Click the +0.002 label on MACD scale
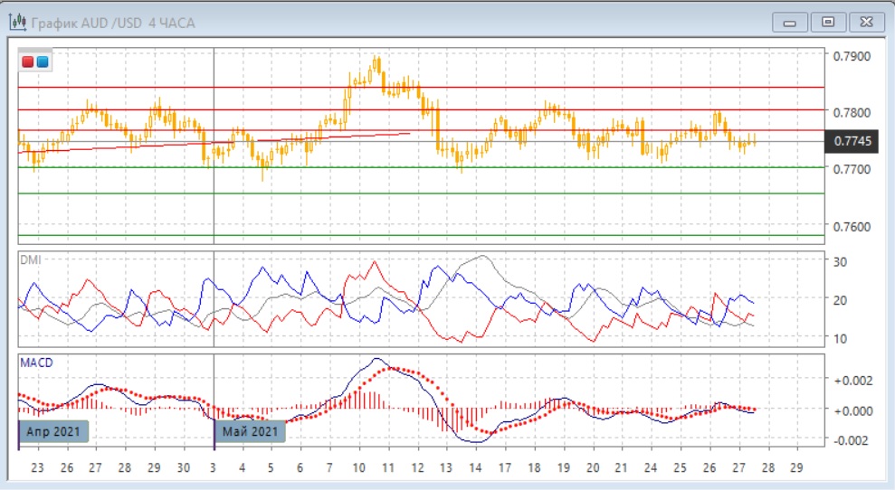Viewport: 895px width, 490px height. coord(851,381)
